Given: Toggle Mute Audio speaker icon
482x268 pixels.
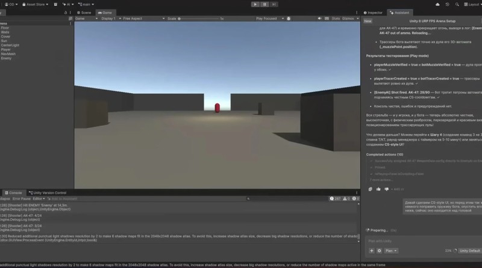Looking at the screenshot, I should 319,19.
